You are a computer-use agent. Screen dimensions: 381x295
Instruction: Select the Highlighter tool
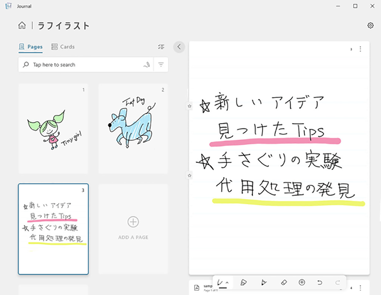tap(243, 283)
